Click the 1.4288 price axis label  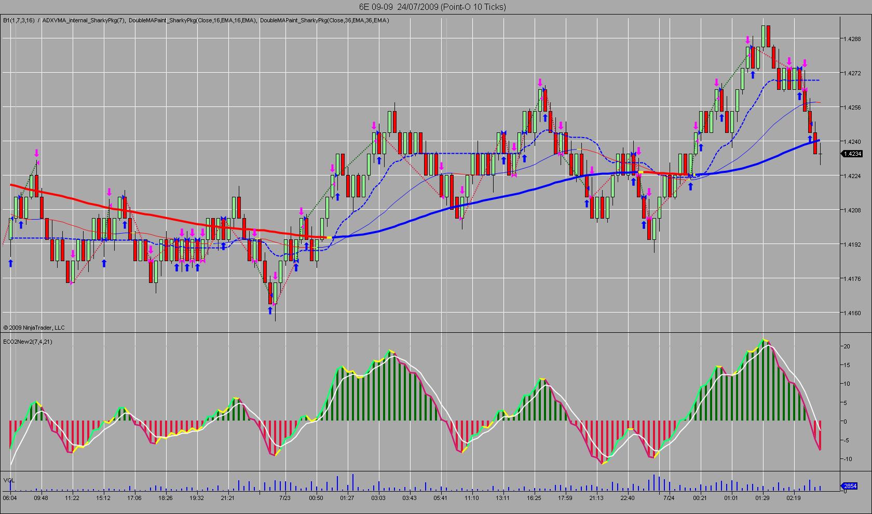pos(853,39)
